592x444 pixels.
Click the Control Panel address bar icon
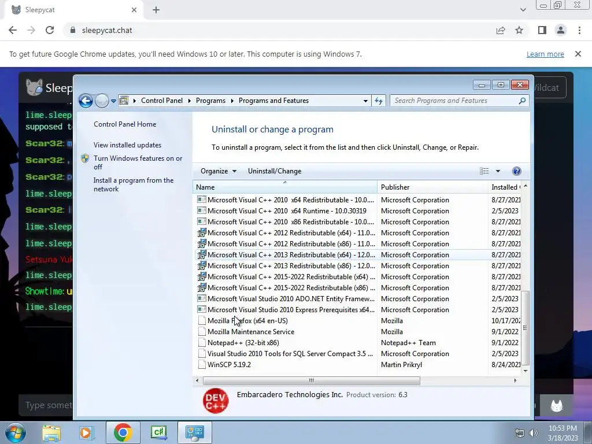(x=124, y=101)
